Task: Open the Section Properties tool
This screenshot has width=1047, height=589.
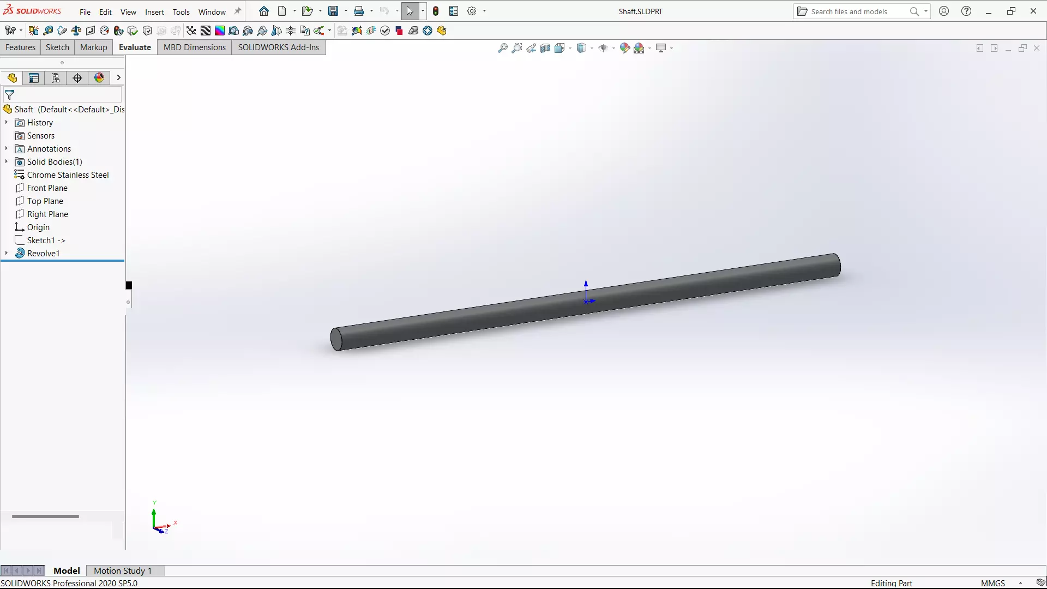Action: tap(91, 31)
